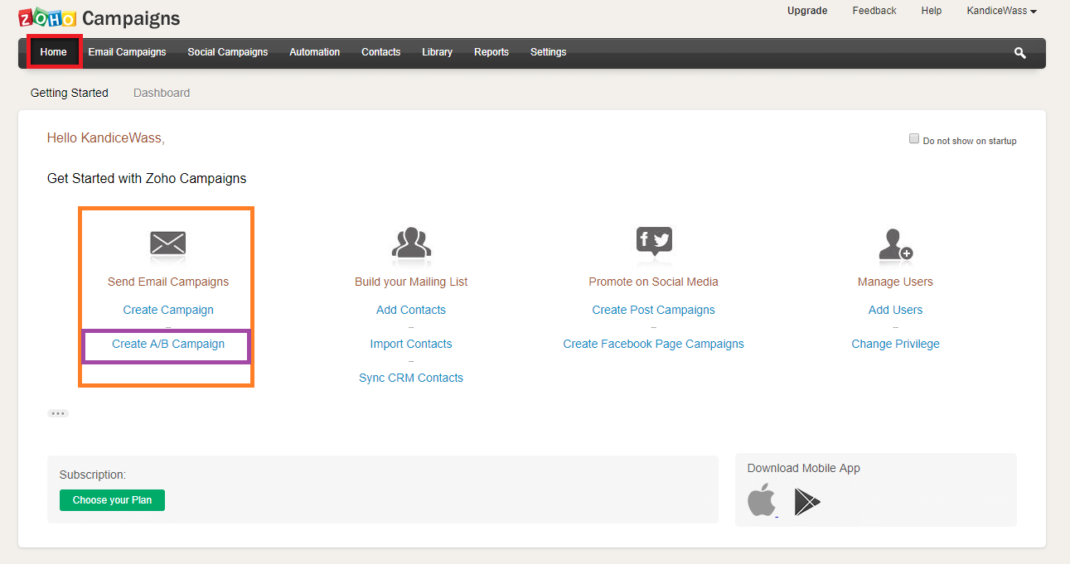The width and height of the screenshot is (1070, 564).
Task: Click the Feedback link
Action: pos(874,11)
